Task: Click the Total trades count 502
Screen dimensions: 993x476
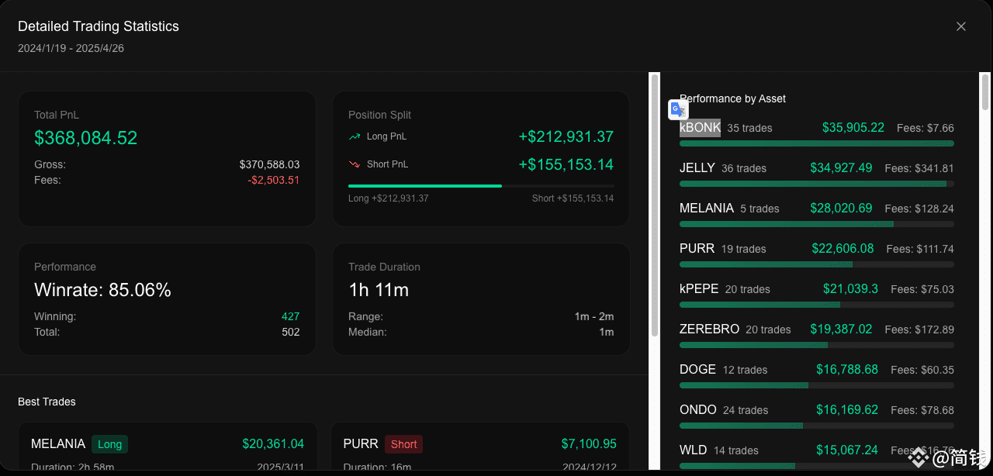Action: click(290, 332)
